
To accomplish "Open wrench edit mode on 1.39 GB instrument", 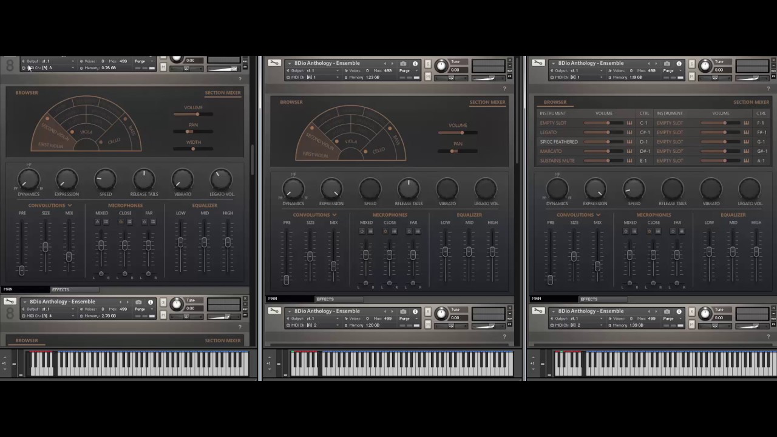I will coord(538,311).
